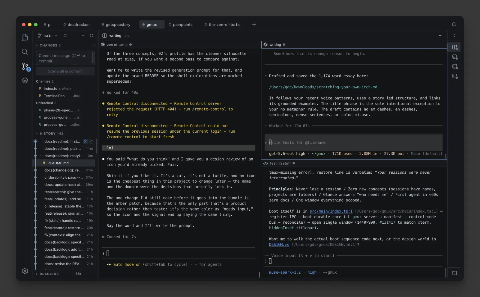The width and height of the screenshot is (480, 297).
Task: Click the sync icon next to main branch
Action: (65, 35)
